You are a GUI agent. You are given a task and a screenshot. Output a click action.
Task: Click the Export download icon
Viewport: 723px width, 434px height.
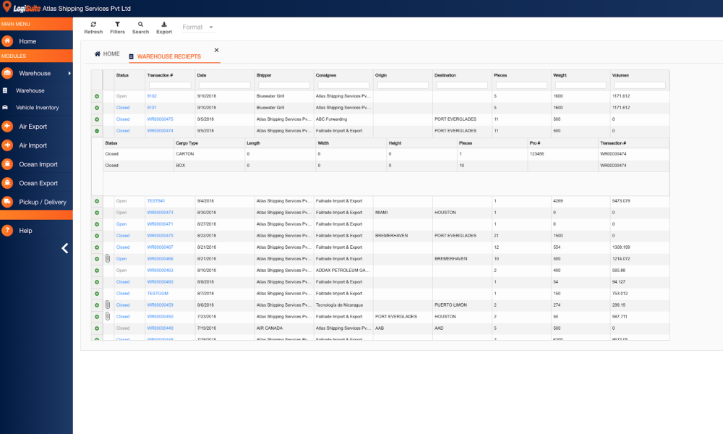pos(164,25)
